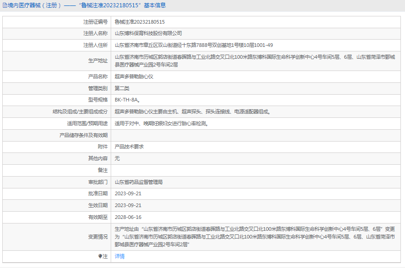
Task: Click the bulb icon next to 注
Action: (100, 256)
